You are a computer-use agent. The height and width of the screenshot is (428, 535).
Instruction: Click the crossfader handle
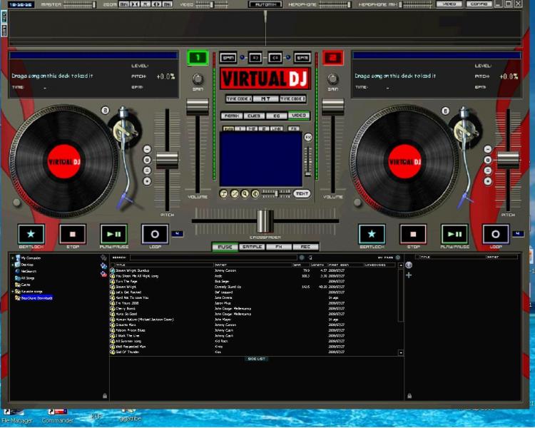coord(265,221)
